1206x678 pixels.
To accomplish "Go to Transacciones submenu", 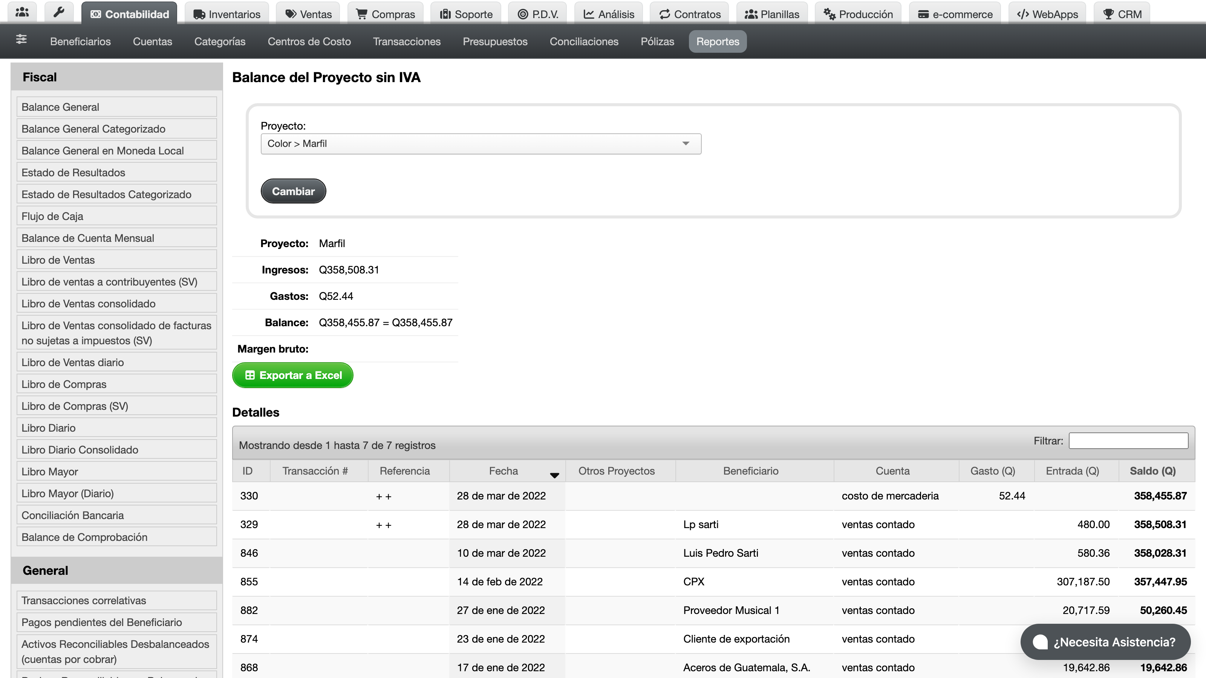I will pos(406,42).
